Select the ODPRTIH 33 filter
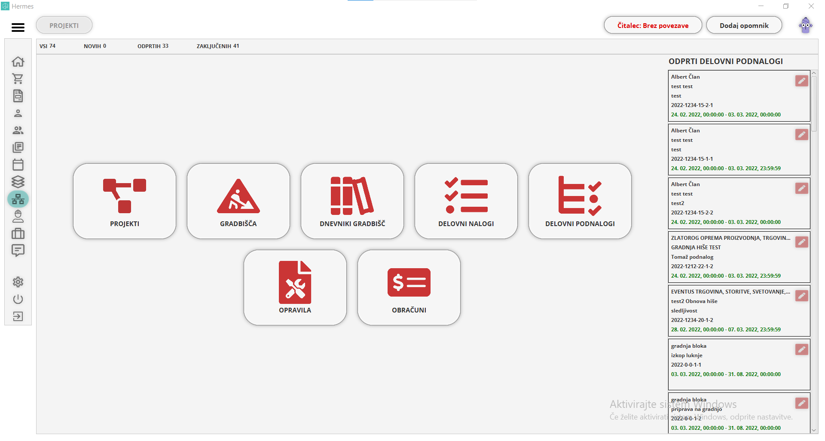 (x=153, y=46)
